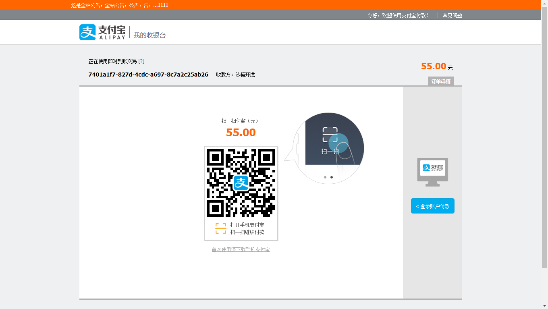Image resolution: width=548 pixels, height=309 pixels.
Task: Open the 登录账户付款 button
Action: 433,206
